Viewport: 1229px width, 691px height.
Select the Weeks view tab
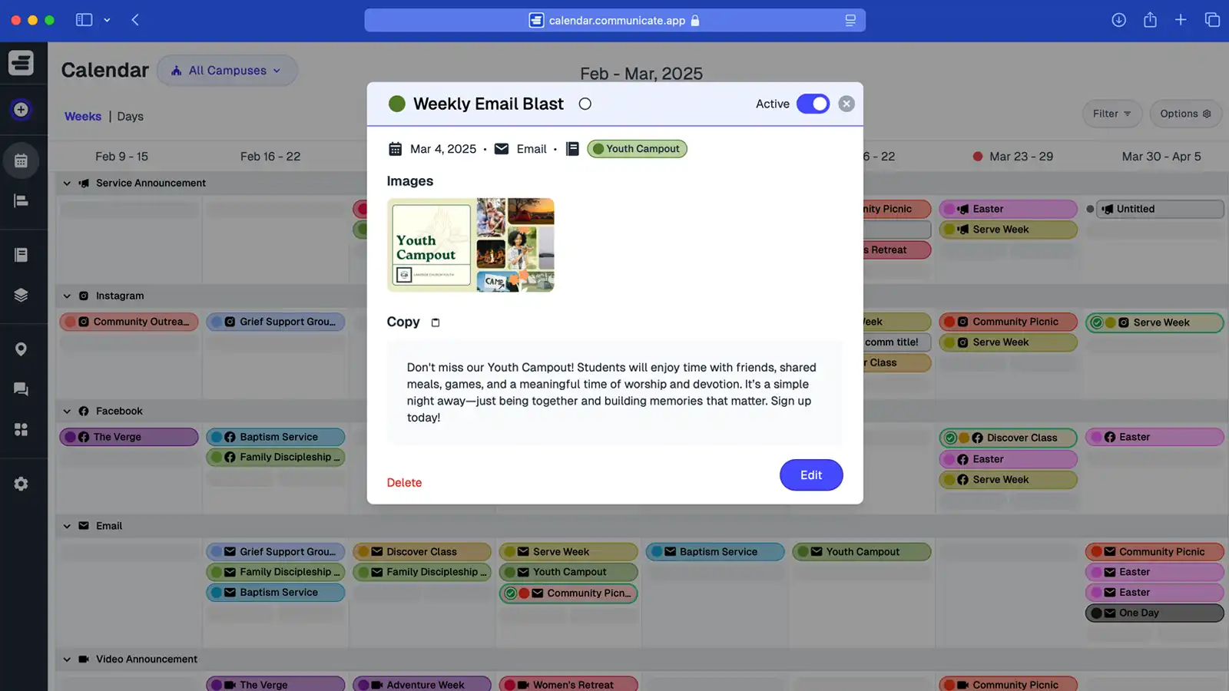click(82, 116)
